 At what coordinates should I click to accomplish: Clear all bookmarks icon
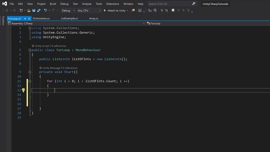point(188,11)
